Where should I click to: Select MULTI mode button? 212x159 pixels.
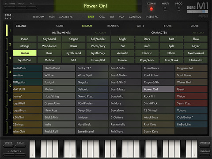pyautogui.click(x=165, y=9)
